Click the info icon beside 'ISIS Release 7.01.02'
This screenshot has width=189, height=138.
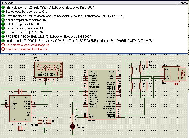(x=3, y=8)
